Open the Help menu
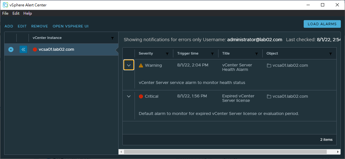345x159 pixels. click(28, 13)
